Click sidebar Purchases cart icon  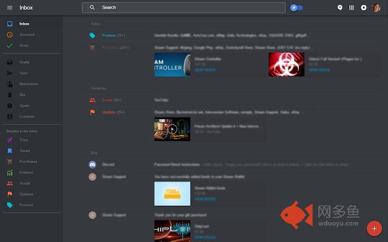point(10,162)
